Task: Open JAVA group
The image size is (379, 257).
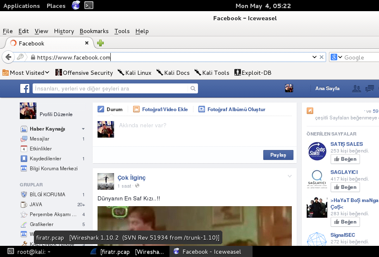Action: (36, 205)
